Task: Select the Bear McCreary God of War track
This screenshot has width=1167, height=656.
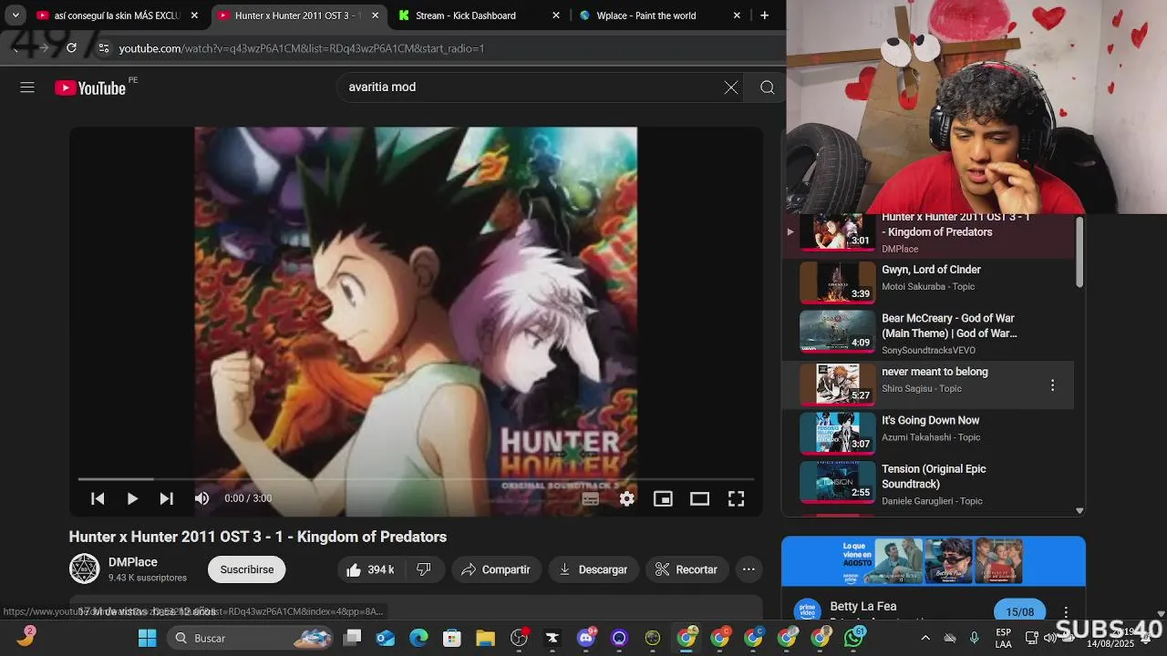Action: click(x=927, y=332)
